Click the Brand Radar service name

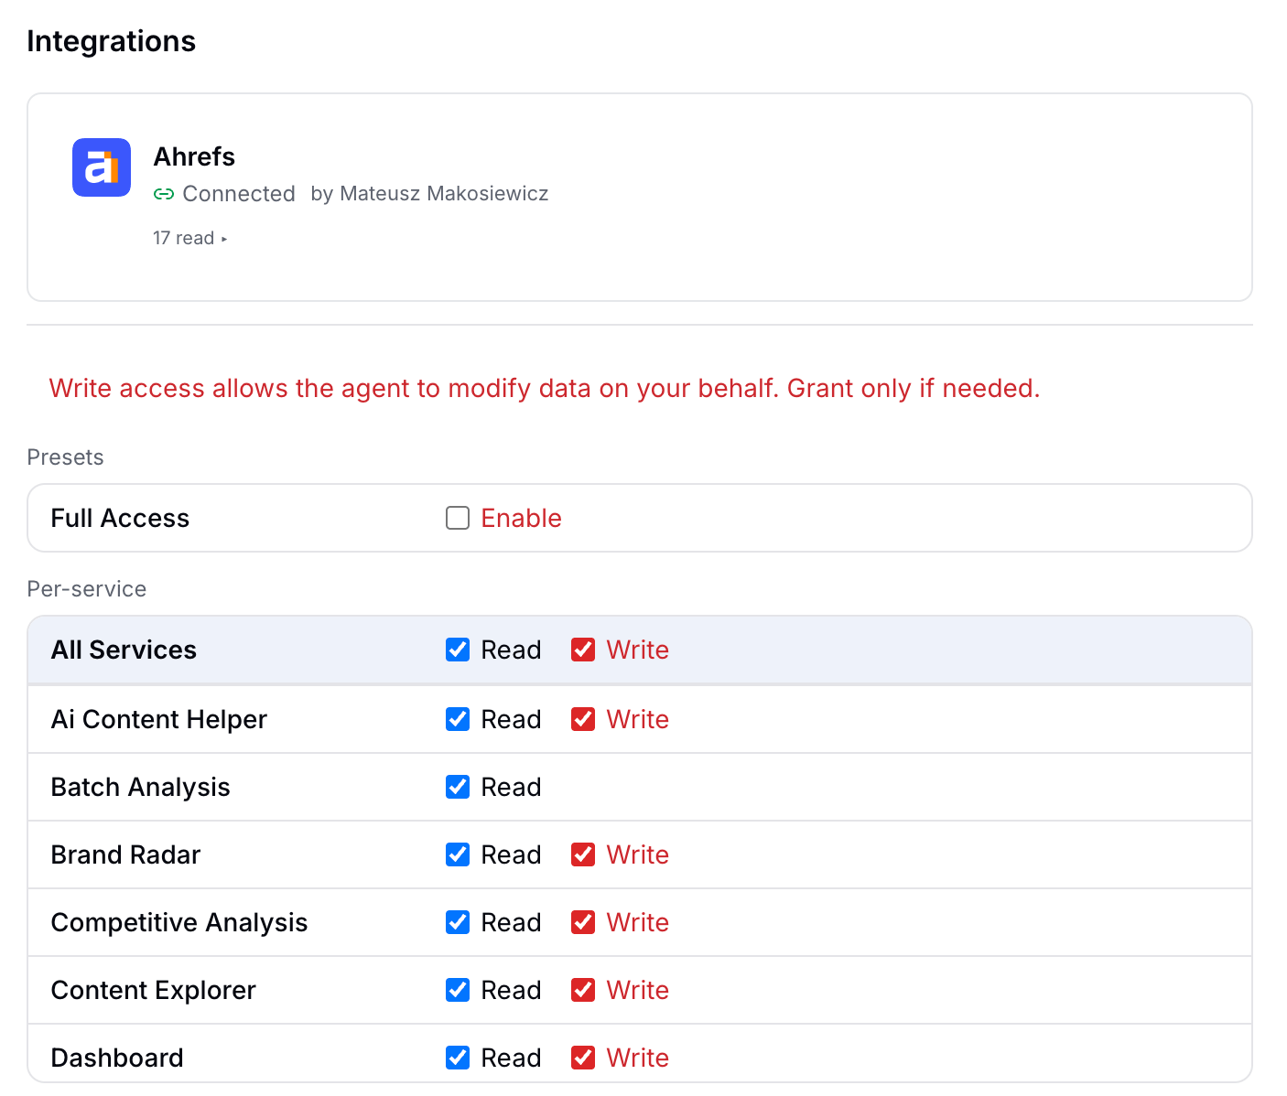(x=125, y=854)
